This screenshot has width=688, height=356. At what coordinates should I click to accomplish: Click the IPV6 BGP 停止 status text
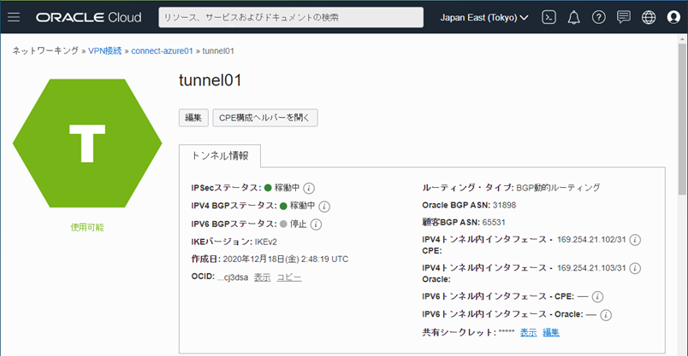point(298,224)
